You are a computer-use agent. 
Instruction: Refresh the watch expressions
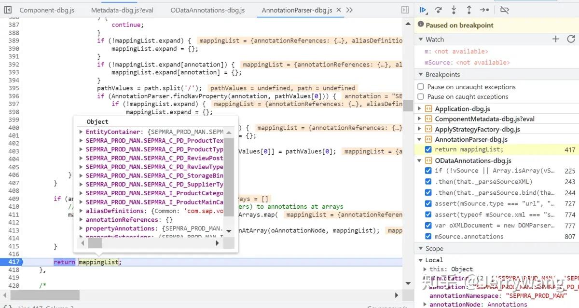tap(572, 39)
